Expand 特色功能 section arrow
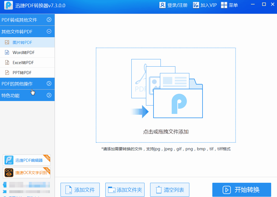 (x=49, y=95)
